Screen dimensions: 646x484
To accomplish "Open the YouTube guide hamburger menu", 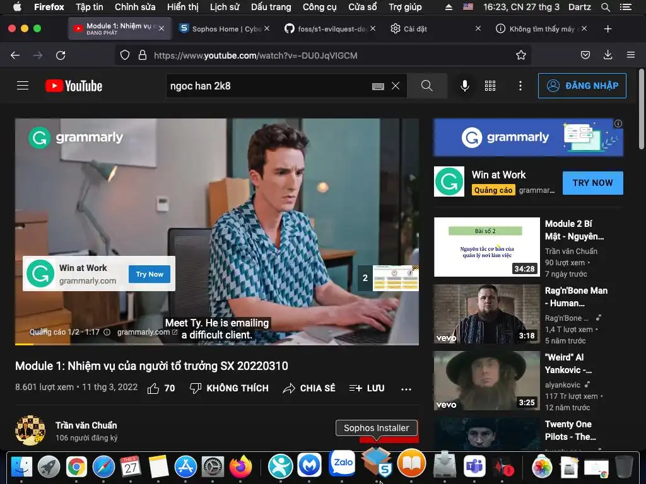I will pyautogui.click(x=23, y=86).
